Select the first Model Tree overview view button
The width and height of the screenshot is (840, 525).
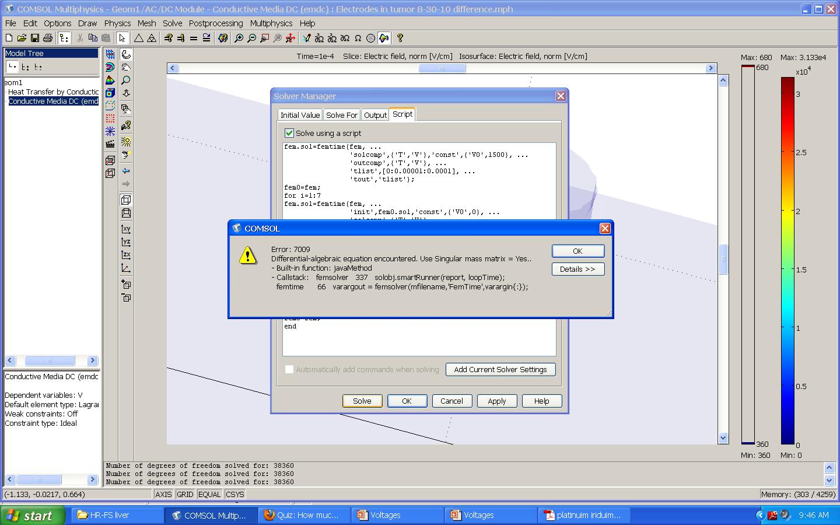coord(12,67)
